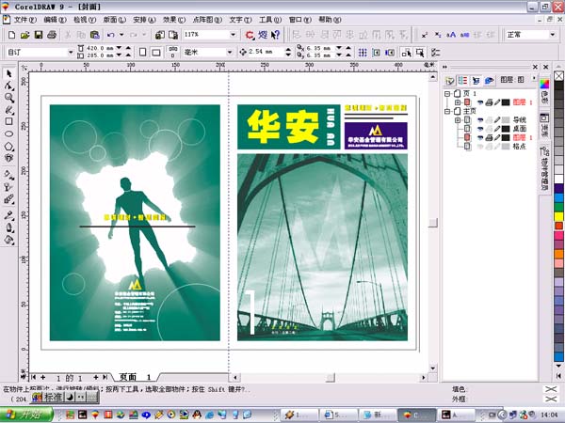Toggle printer icon of 页 1 layer 图层 1
The image size is (565, 423).
click(489, 102)
